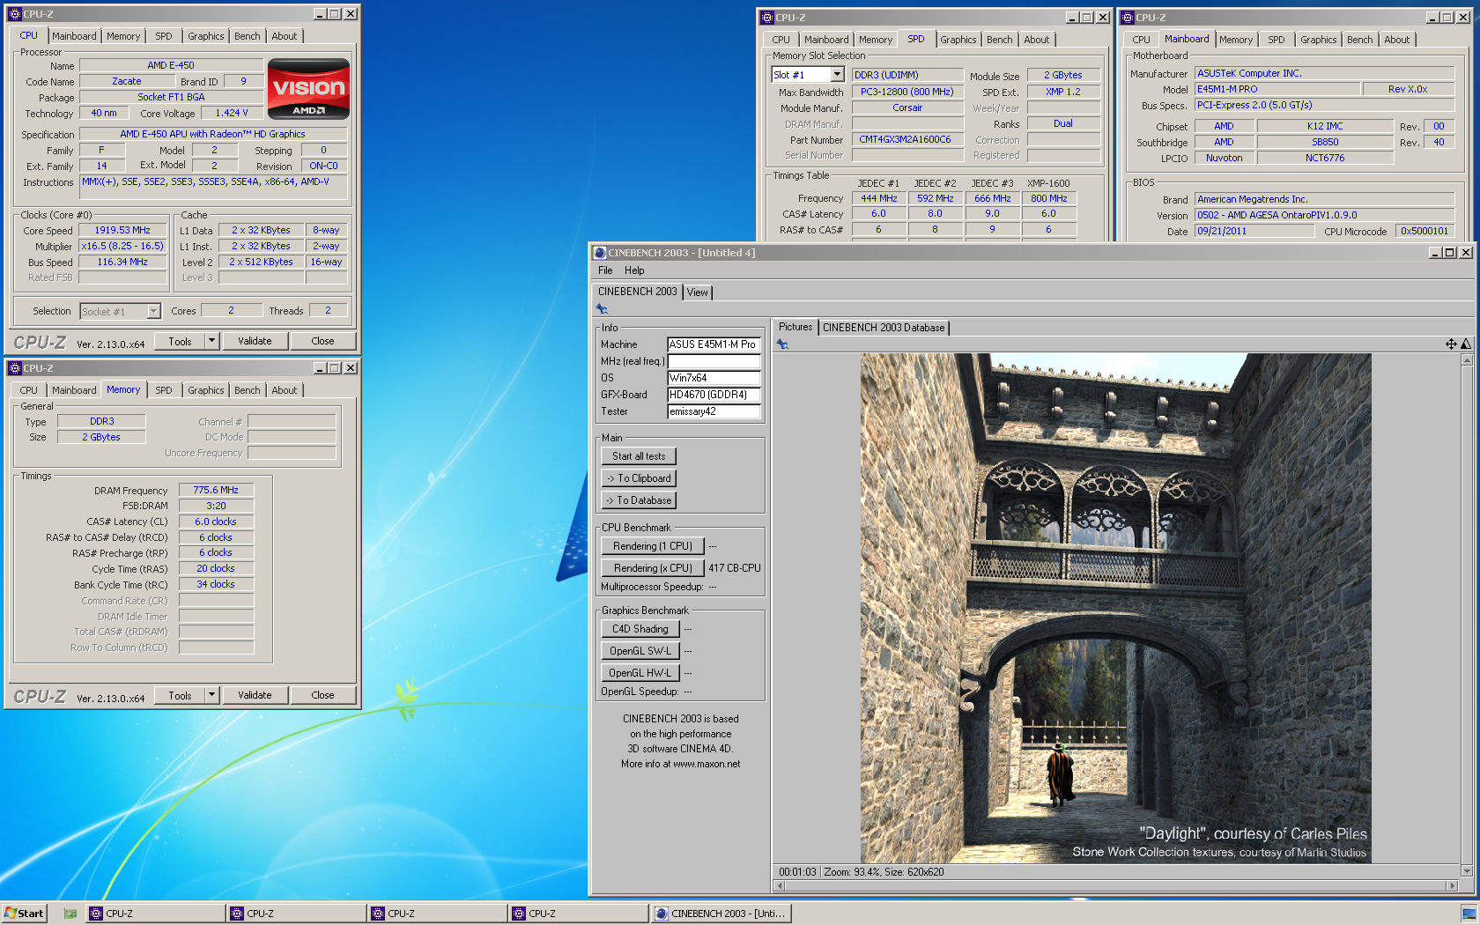The image size is (1480, 925).
Task: Click the CINEBENCH 2003 title bar app icon
Action: click(600, 253)
